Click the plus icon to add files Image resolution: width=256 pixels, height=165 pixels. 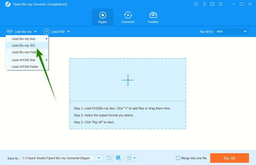128,80
